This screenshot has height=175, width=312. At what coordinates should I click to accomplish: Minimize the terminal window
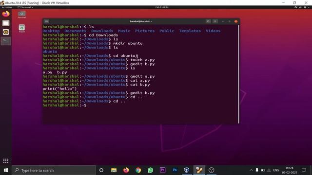(223, 21)
